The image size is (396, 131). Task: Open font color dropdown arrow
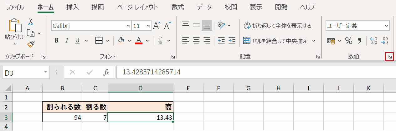[147, 40]
